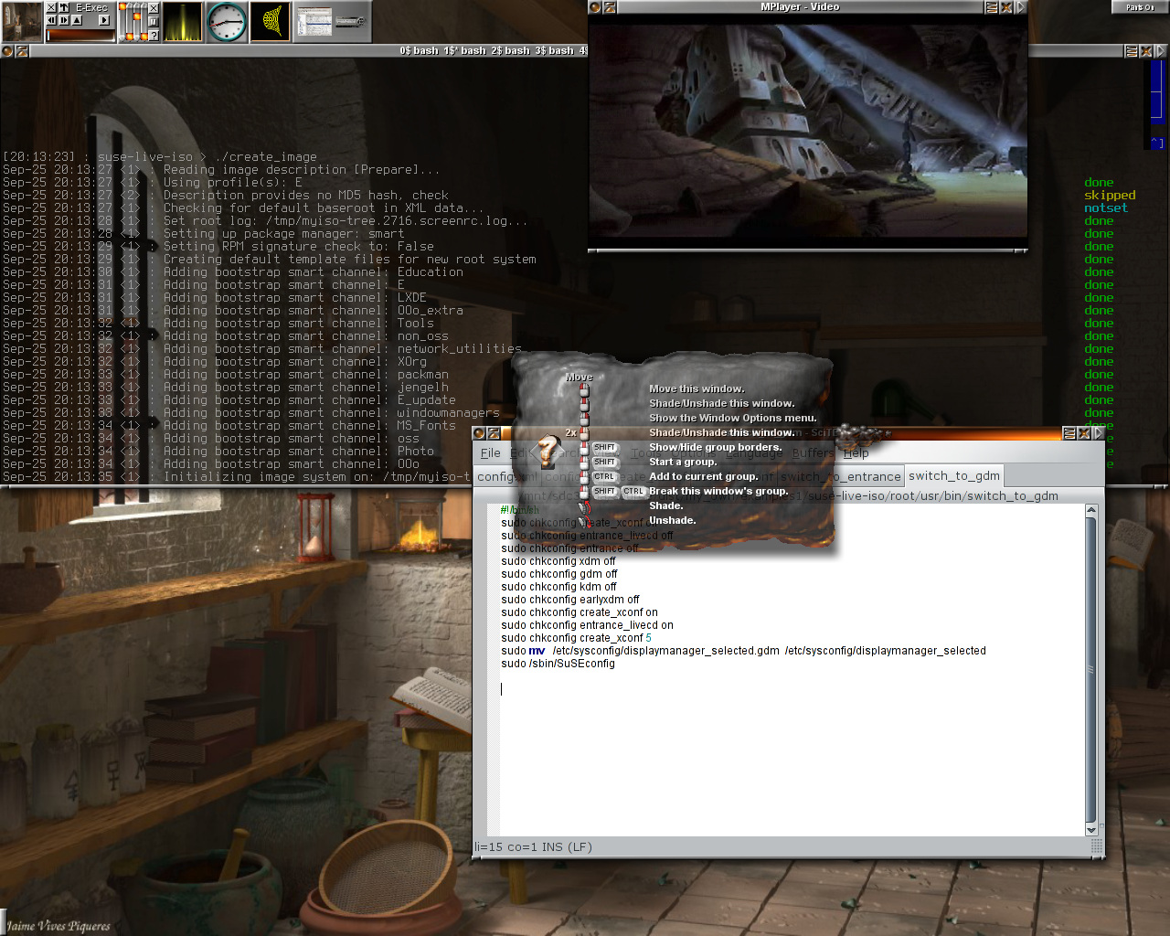The image size is (1170, 936).
Task: Click the mixer mute M button
Action: click(153, 21)
